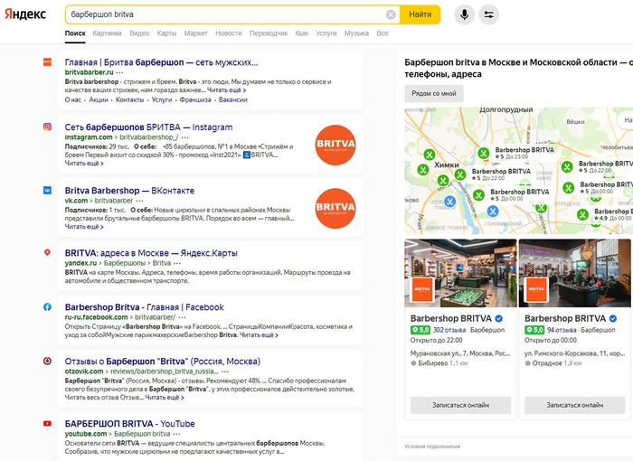This screenshot has width=633, height=461.
Task: Open BRITVA: адреса в Москве Яндекс.Карты result
Action: [151, 253]
